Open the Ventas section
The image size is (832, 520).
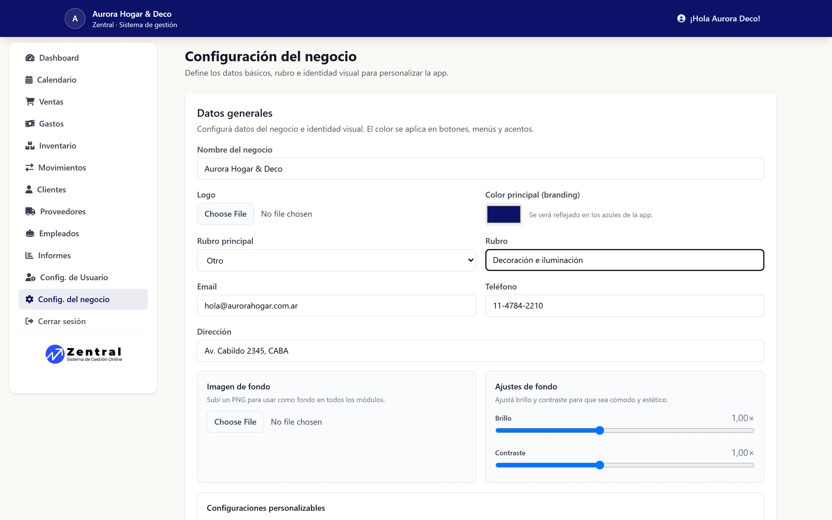(x=83, y=102)
